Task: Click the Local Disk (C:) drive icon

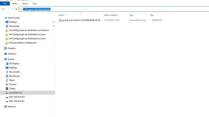Action: (x=7, y=93)
